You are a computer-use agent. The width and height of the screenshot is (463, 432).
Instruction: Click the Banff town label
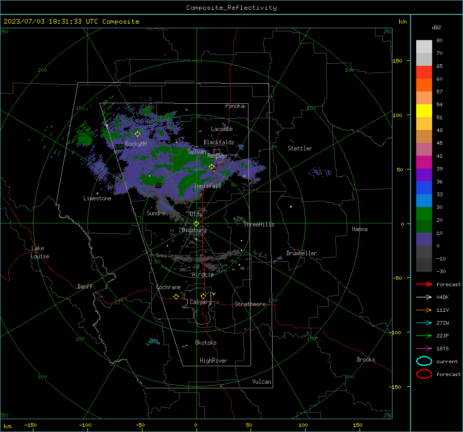(x=85, y=287)
